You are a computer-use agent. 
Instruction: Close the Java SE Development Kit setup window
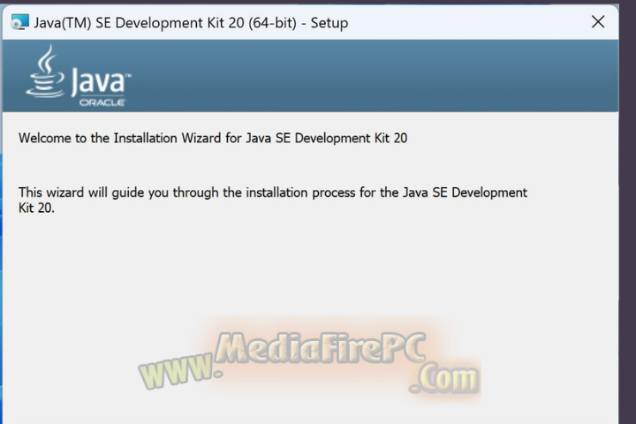[x=598, y=22]
